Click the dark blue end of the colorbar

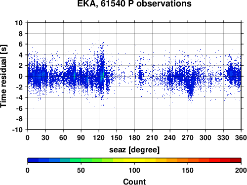(33, 160)
